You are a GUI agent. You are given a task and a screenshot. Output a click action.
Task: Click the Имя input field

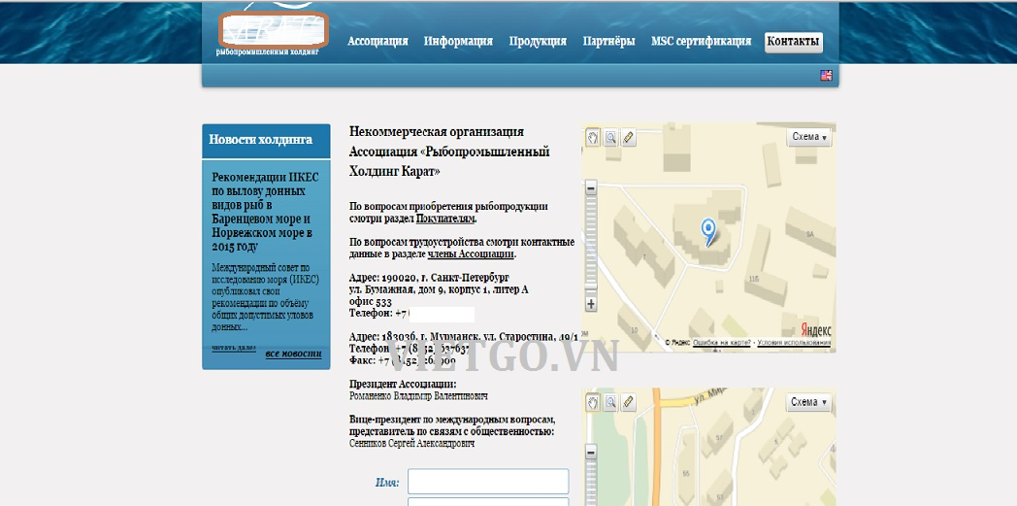[x=487, y=482]
